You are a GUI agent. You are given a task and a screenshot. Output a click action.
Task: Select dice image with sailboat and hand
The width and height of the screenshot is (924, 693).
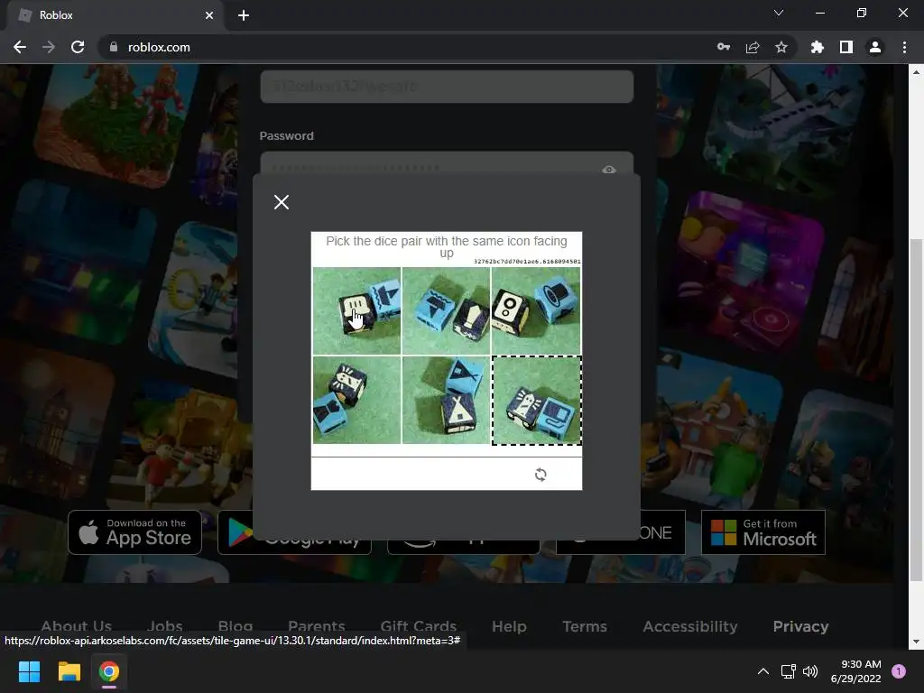click(x=356, y=310)
